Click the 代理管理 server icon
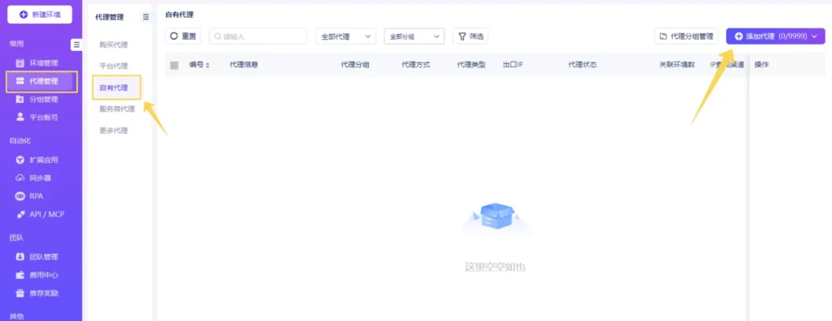 tap(20, 82)
